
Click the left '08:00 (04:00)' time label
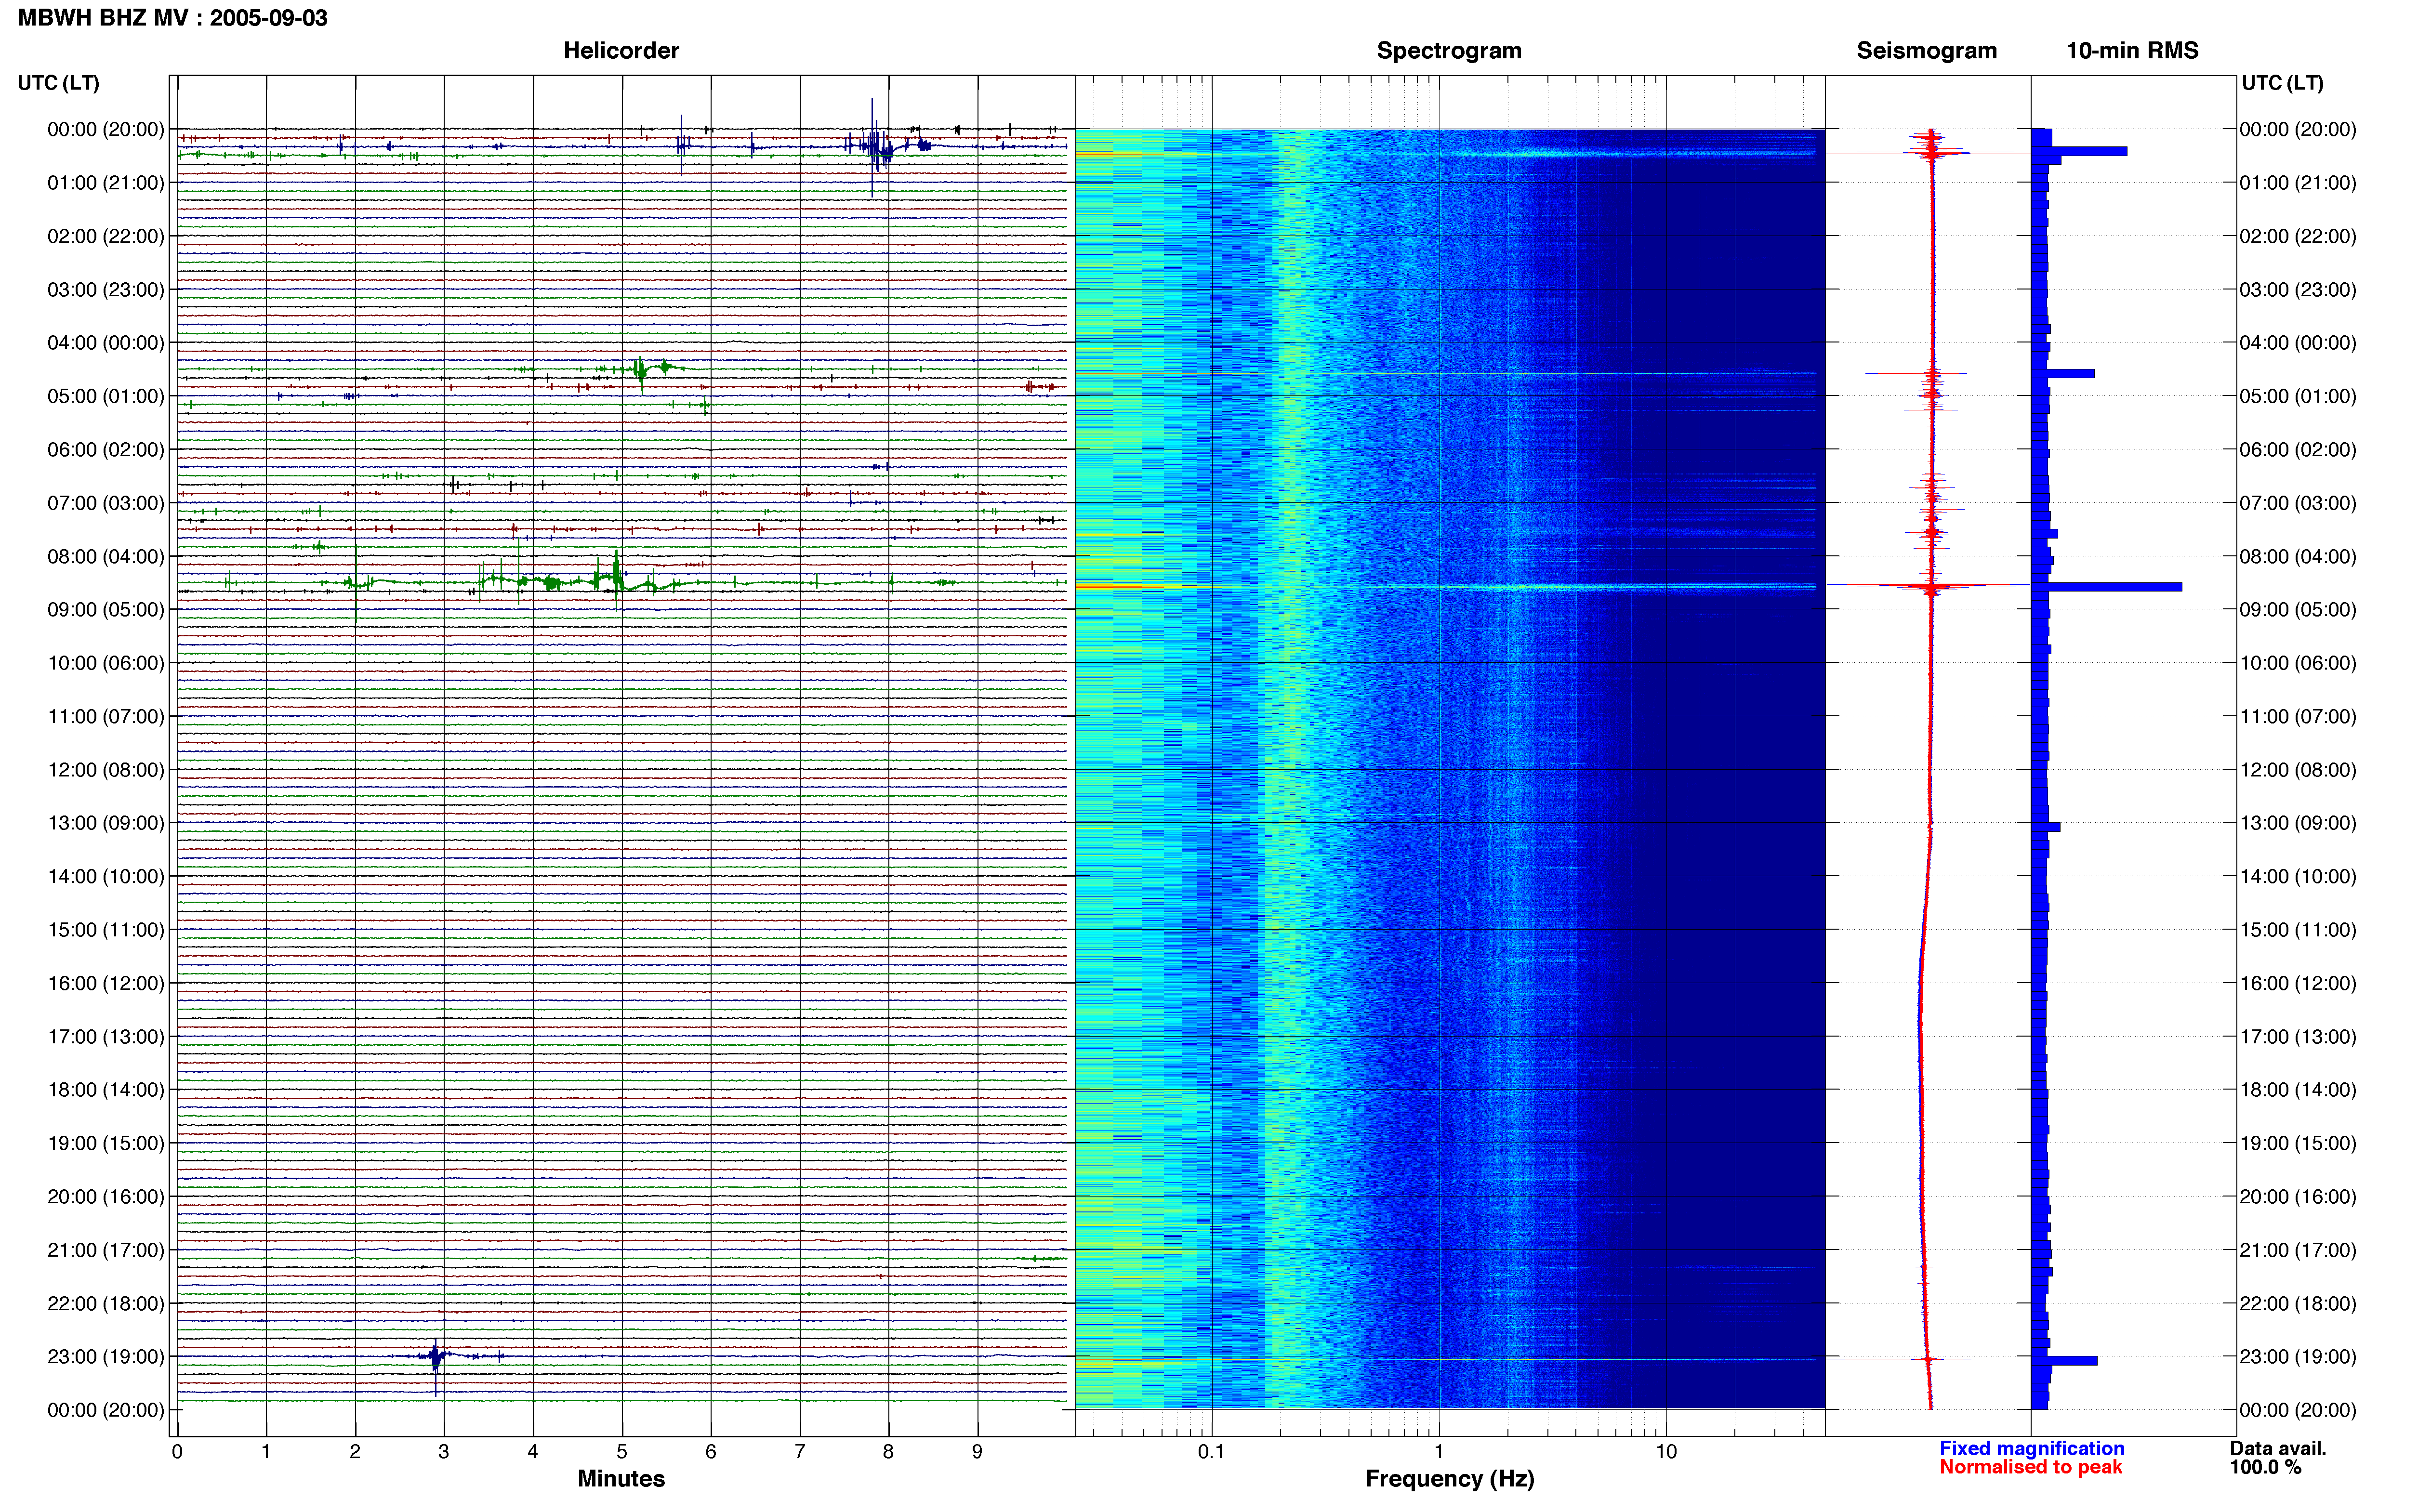pos(106,556)
